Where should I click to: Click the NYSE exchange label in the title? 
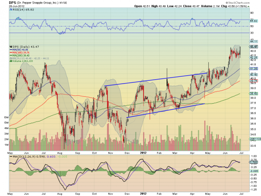coord(63,3)
